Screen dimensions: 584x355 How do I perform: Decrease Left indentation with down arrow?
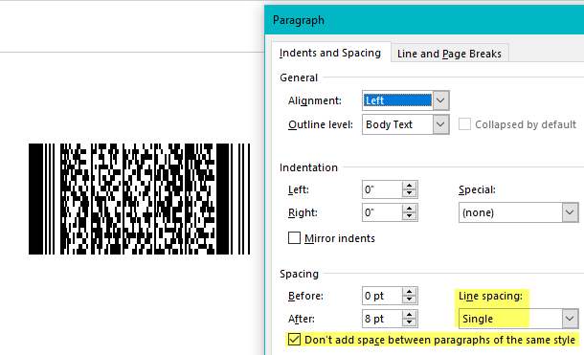410,194
